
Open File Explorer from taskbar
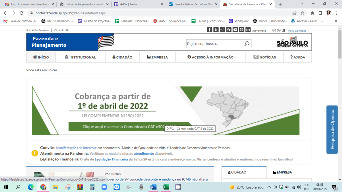55,187
